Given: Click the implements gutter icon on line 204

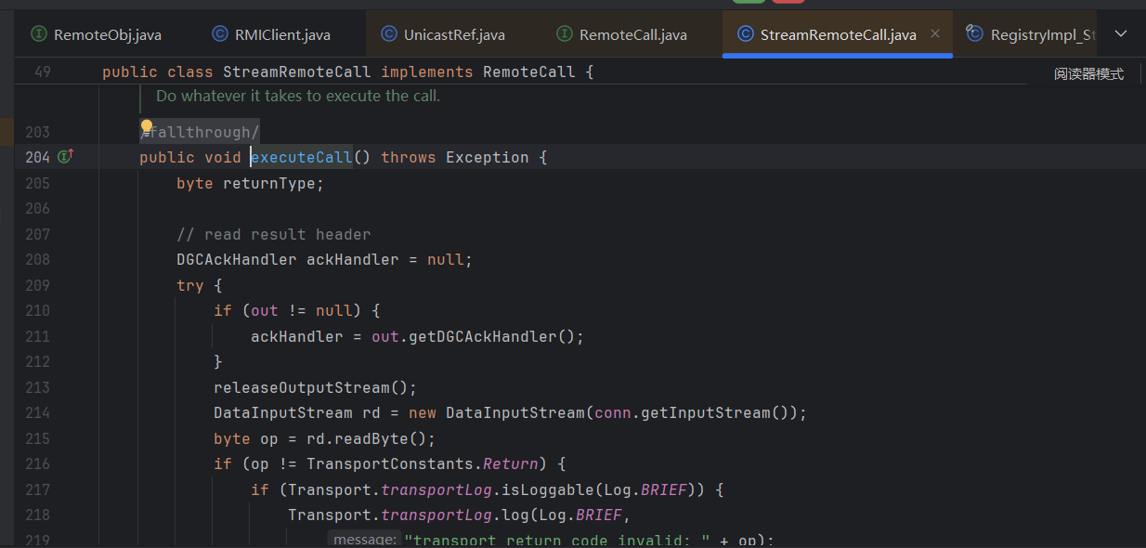Looking at the screenshot, I should point(65,157).
